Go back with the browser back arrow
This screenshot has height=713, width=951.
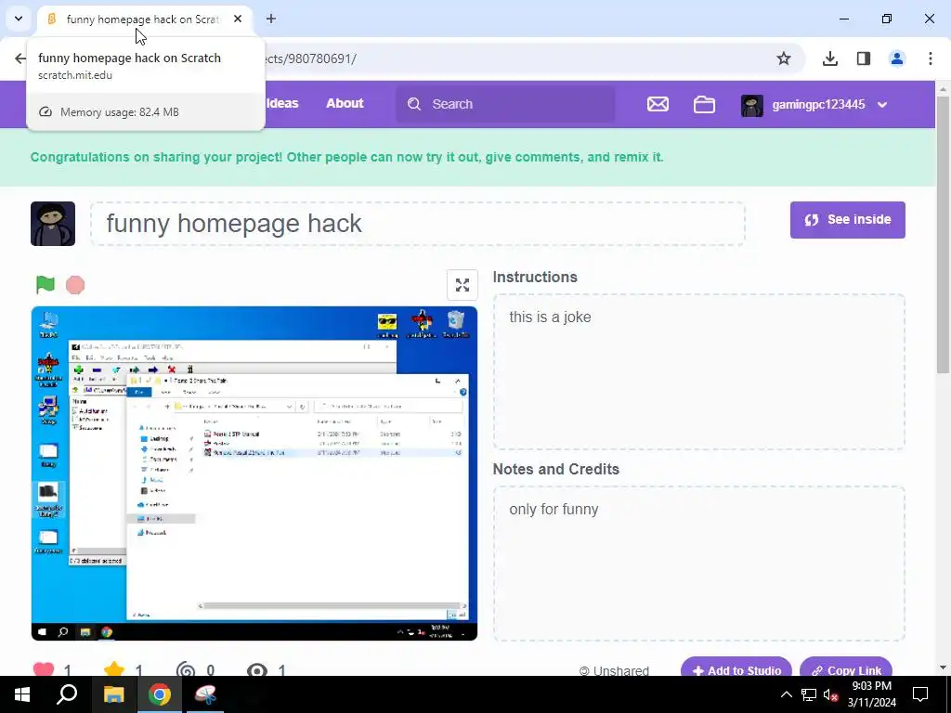click(20, 58)
